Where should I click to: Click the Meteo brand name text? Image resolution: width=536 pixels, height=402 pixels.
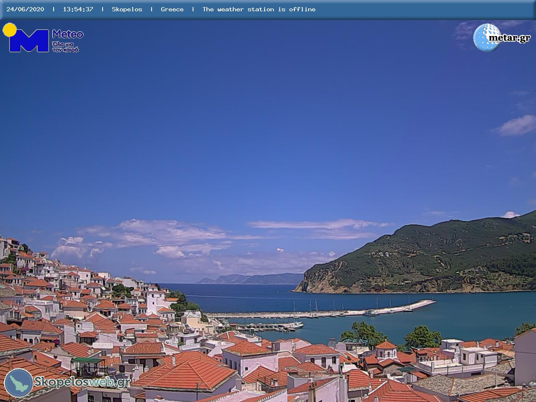68,34
